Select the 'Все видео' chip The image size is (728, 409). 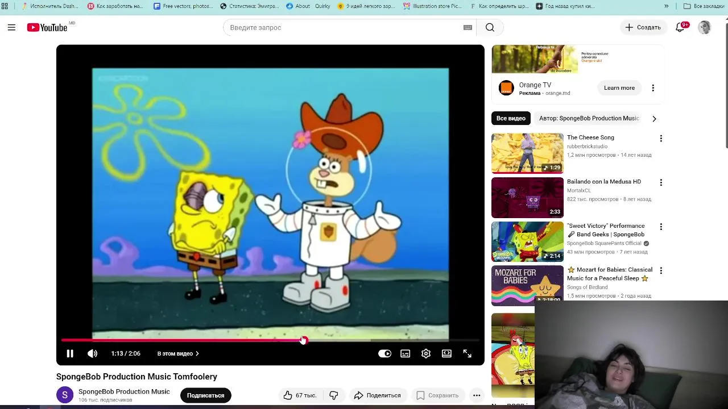[511, 118]
